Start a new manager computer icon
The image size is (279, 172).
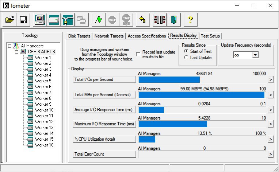(x=40, y=20)
